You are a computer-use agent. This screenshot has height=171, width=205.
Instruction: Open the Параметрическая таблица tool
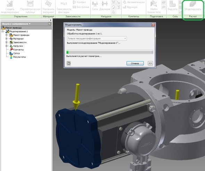[30, 7]
